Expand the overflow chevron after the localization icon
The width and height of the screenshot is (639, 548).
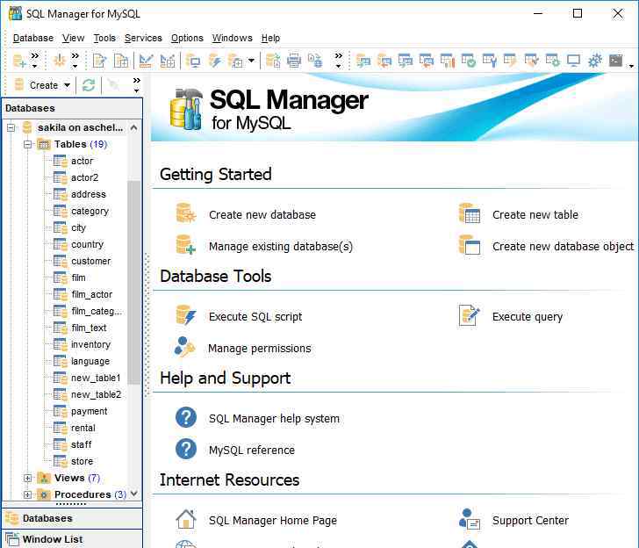coord(338,61)
